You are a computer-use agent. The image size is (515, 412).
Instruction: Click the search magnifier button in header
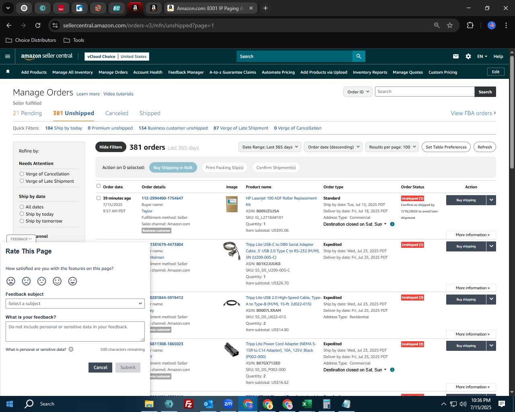tap(358, 56)
